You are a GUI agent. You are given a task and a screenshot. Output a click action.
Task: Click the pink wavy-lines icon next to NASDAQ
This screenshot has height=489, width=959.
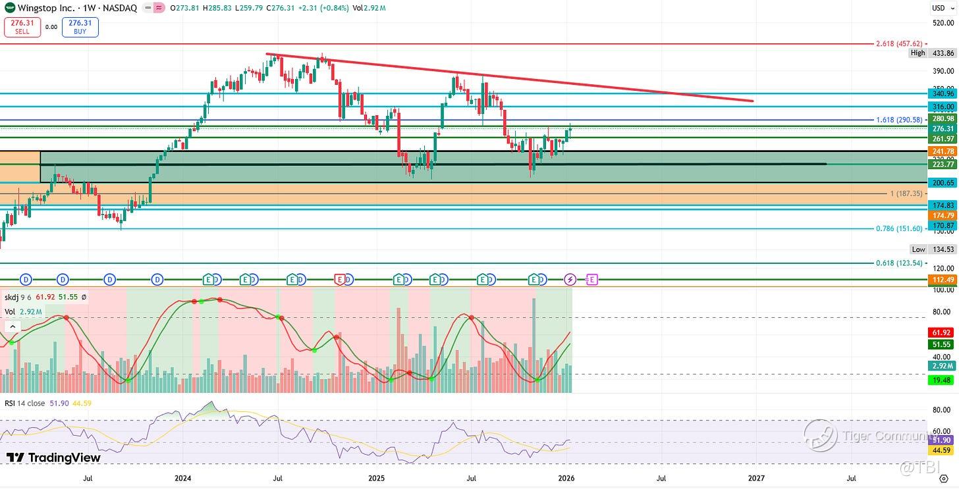click(x=158, y=9)
